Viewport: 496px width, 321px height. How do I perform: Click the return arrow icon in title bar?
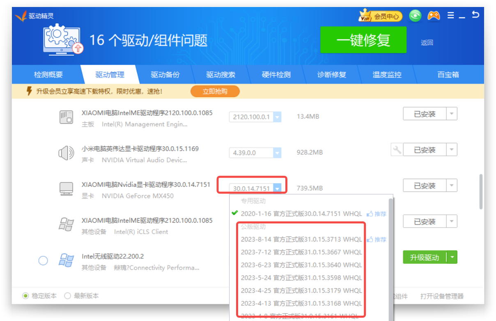click(475, 15)
